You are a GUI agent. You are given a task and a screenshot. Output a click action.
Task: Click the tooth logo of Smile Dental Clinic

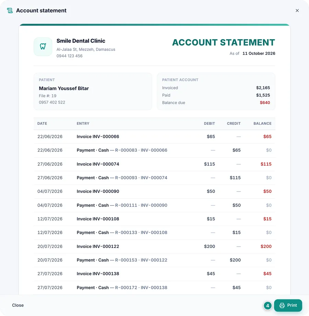43,46
